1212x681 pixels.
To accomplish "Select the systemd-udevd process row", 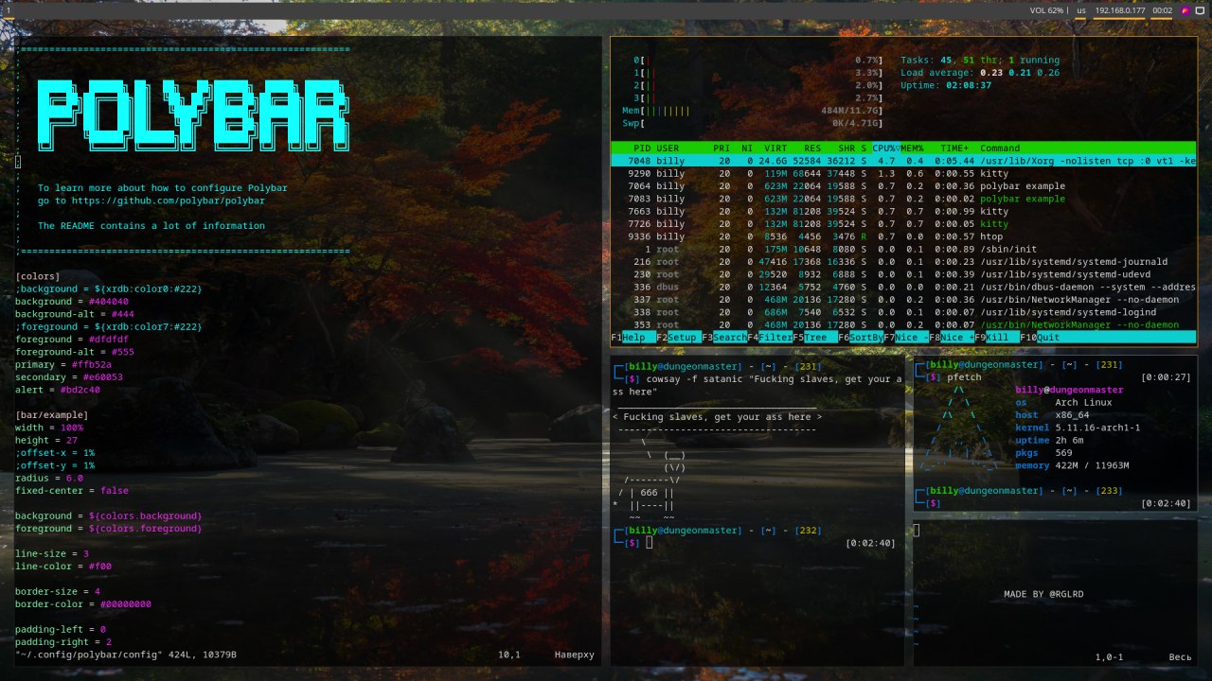I will pos(903,274).
